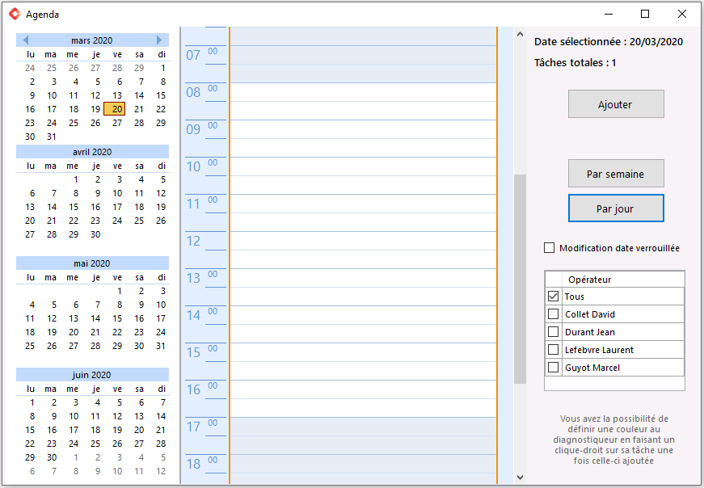Uncheck the Tous operator checkbox
The height and width of the screenshot is (488, 704).
553,297
